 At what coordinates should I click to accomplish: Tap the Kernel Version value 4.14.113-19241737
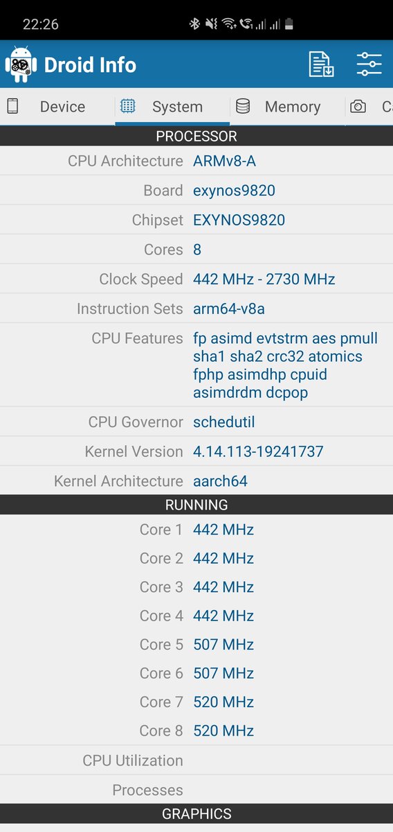(258, 451)
